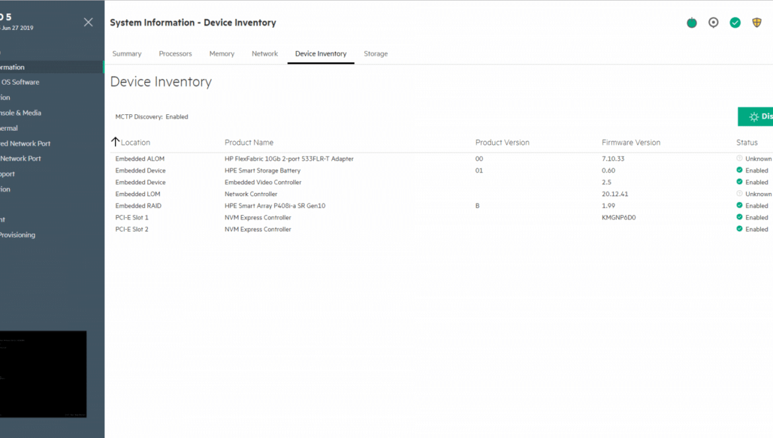Click Enabled status icon for PCI-E Slot 1
The width and height of the screenshot is (773, 438).
(x=739, y=217)
